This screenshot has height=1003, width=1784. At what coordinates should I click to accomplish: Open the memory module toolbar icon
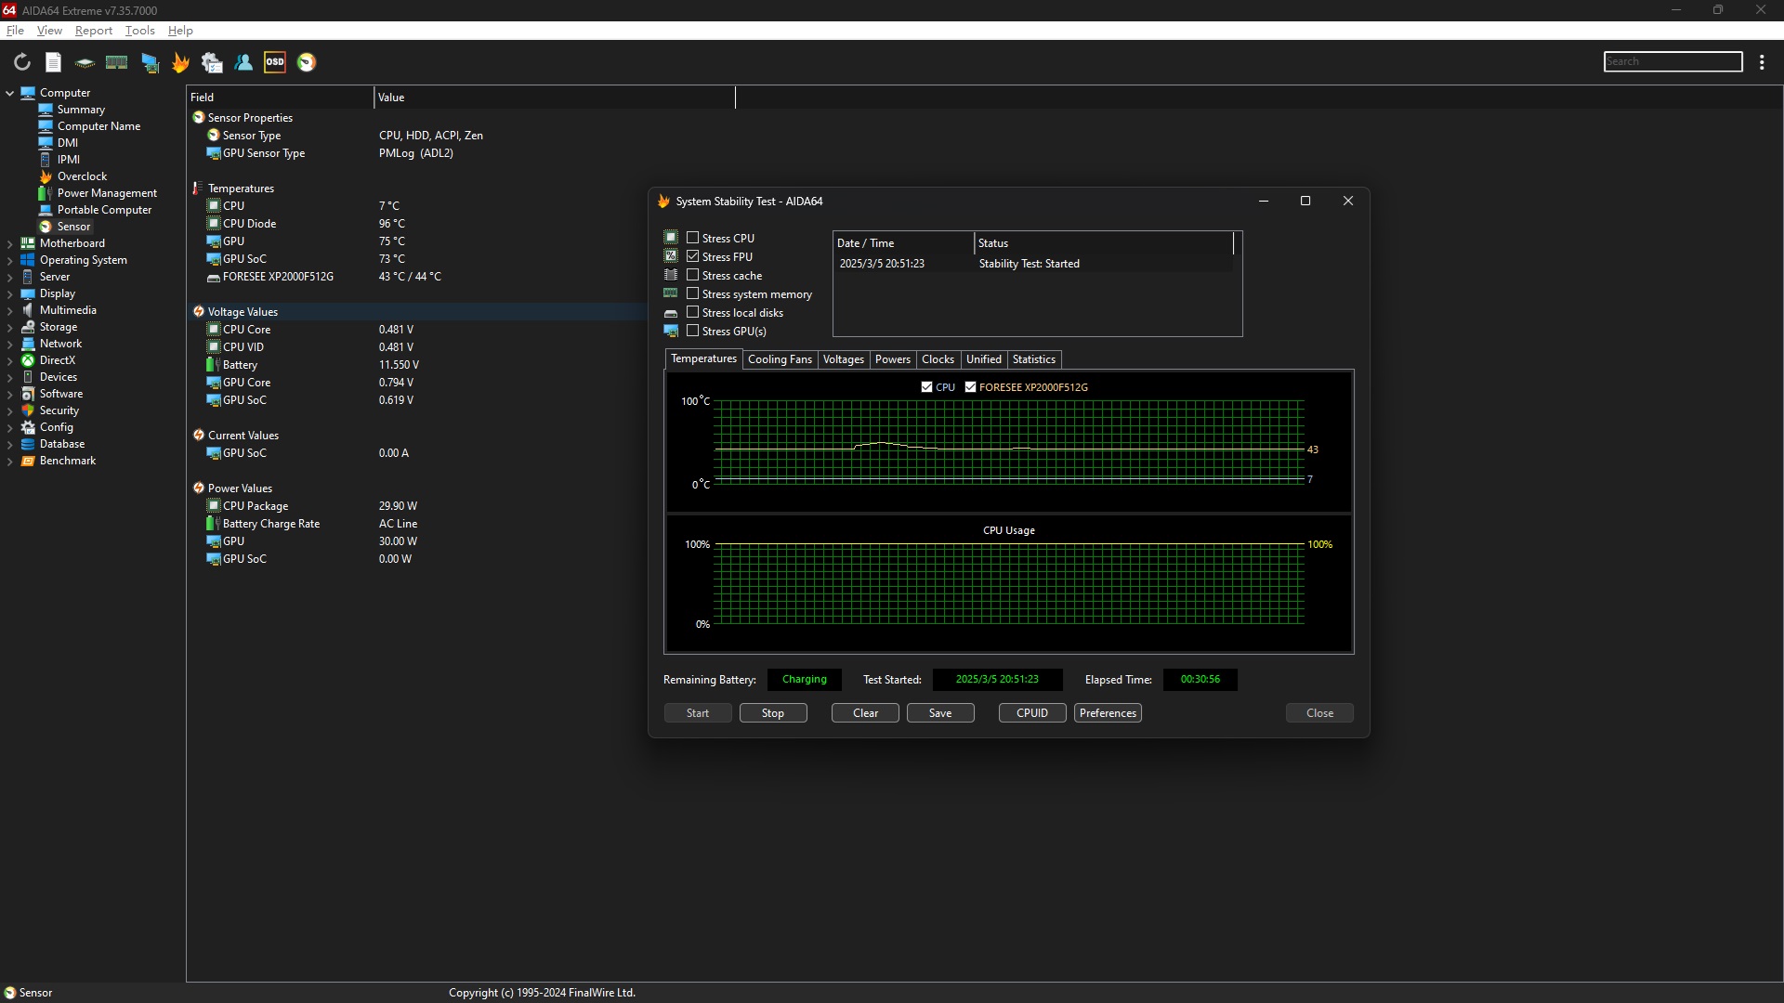[x=116, y=62]
